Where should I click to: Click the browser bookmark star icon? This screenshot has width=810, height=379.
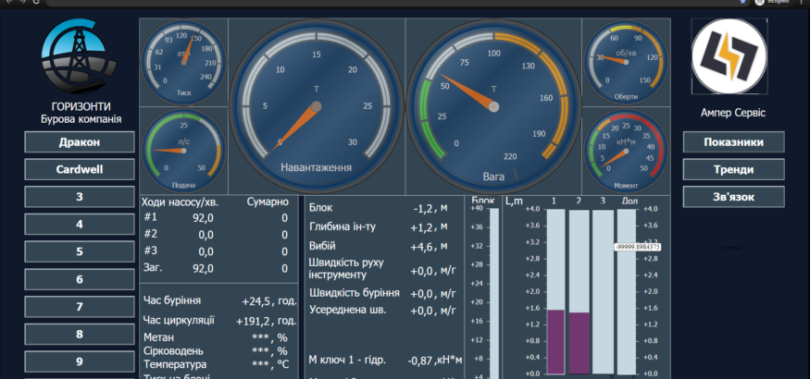point(742,2)
